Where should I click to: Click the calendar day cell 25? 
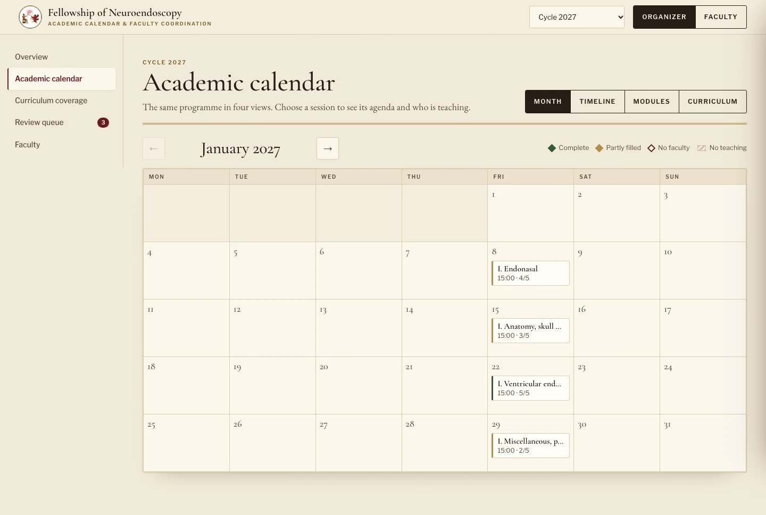coord(186,443)
